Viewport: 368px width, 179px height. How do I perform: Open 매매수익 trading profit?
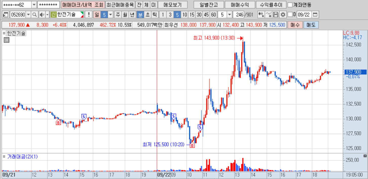pyautogui.click(x=240, y=5)
